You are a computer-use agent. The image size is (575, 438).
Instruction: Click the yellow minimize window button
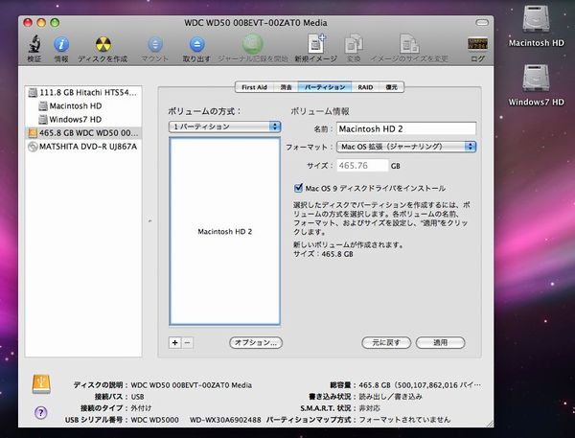(41, 23)
